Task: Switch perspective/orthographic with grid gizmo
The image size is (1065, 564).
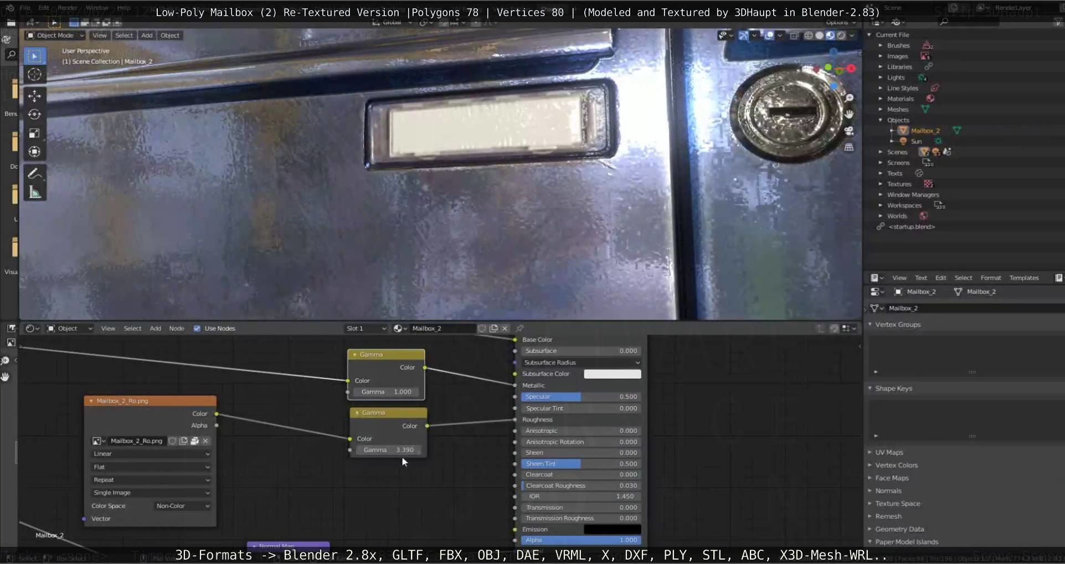Action: [x=849, y=147]
